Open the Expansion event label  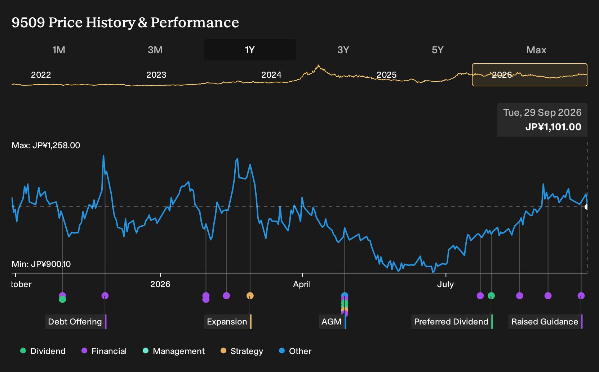pos(228,322)
